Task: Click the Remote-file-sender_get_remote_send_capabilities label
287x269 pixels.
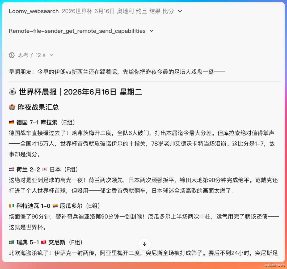Action: 77,31
